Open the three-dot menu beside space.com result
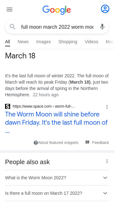Viewport: 114px width, 202px height. click(x=107, y=107)
